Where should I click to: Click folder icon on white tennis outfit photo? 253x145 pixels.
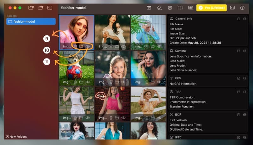tap(81, 118)
